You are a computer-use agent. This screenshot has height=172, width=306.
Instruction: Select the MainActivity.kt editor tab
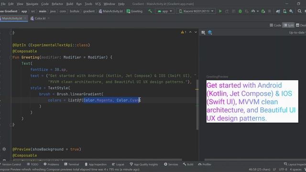(11, 18)
